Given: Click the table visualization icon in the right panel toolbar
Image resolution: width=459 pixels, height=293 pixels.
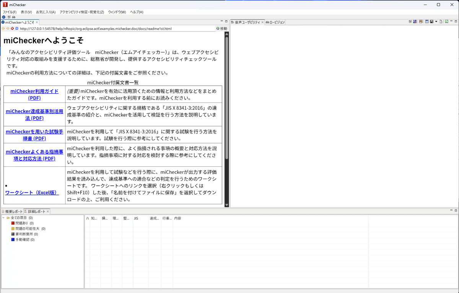Looking at the screenshot, I should pos(426,21).
